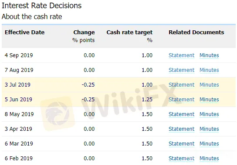Open the 3 Jul 2019 Minutes link
The width and height of the screenshot is (237, 165).
pyautogui.click(x=209, y=85)
